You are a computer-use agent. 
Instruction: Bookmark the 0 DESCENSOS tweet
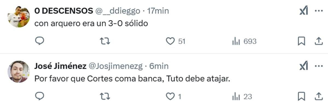pyautogui.click(x=301, y=41)
